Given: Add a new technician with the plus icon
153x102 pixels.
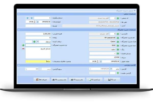Looking at the screenshot, I should point(118,34).
